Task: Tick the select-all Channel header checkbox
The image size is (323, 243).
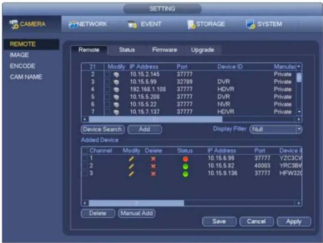Action: point(85,151)
